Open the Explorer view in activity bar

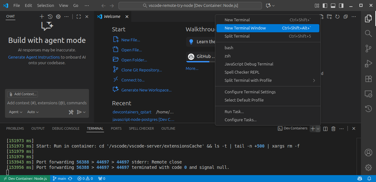point(368,18)
